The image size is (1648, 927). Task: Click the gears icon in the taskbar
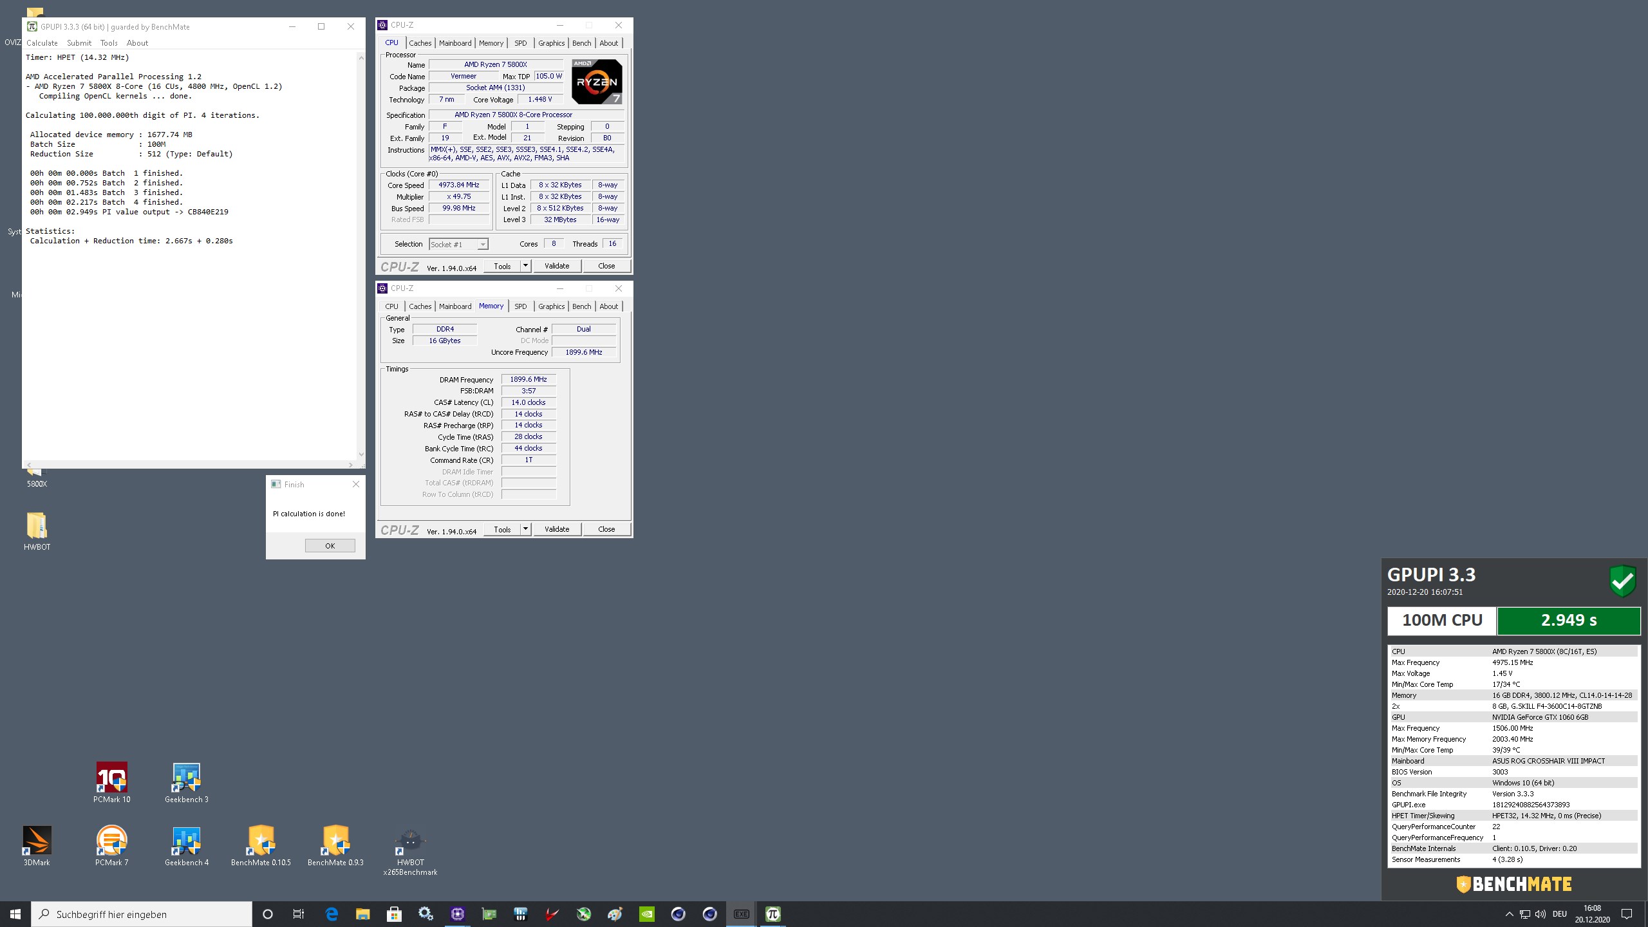click(426, 914)
